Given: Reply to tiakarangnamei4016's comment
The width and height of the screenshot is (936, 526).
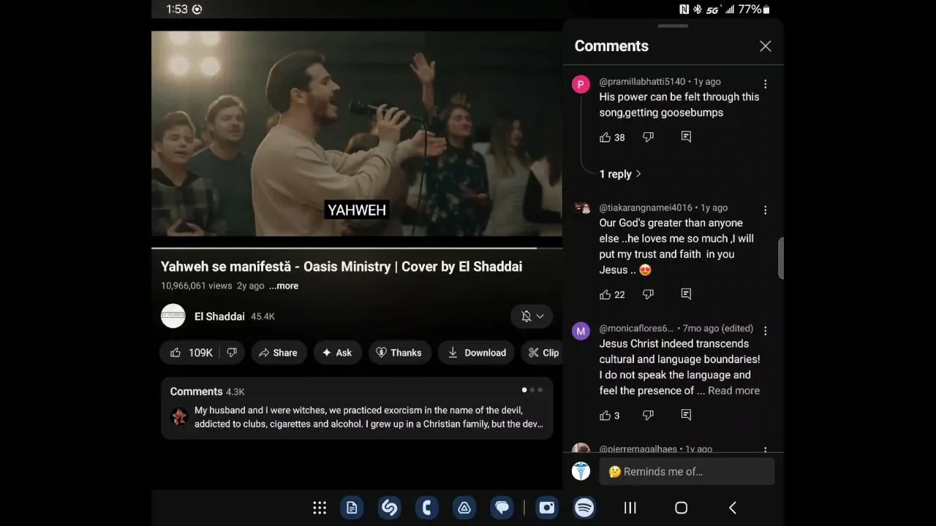Looking at the screenshot, I should coord(686,294).
